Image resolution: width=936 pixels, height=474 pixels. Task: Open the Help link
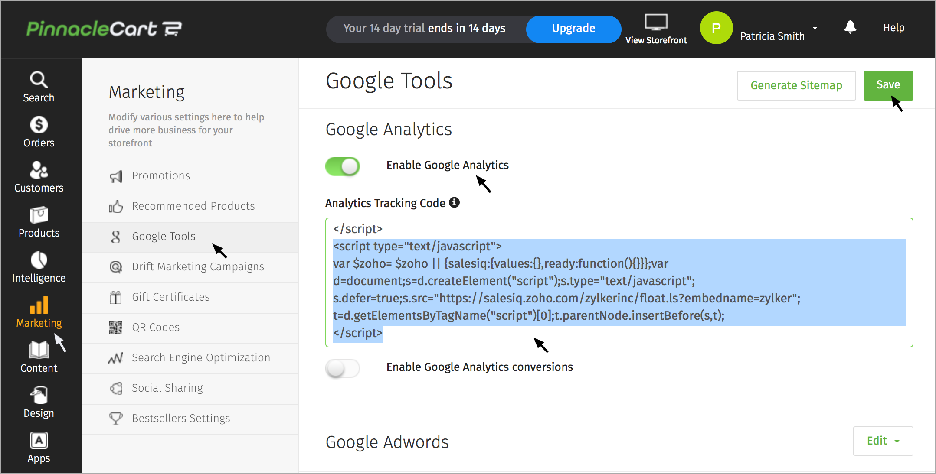(894, 28)
